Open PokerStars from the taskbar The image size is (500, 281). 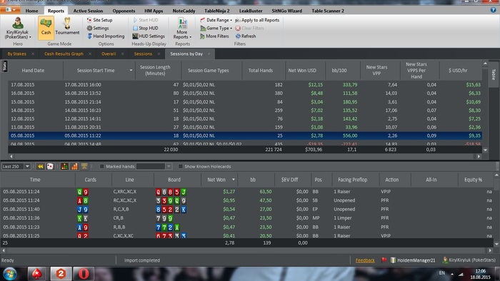tap(37, 274)
